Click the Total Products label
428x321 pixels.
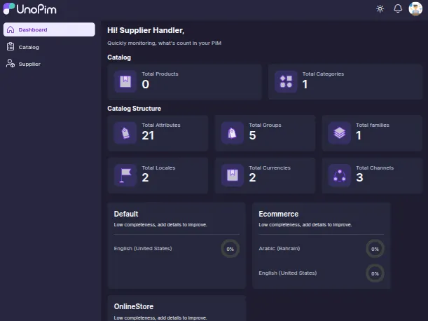(x=160, y=74)
